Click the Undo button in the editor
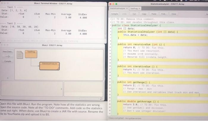The height and width of the screenshot is (121, 208). point(124,14)
